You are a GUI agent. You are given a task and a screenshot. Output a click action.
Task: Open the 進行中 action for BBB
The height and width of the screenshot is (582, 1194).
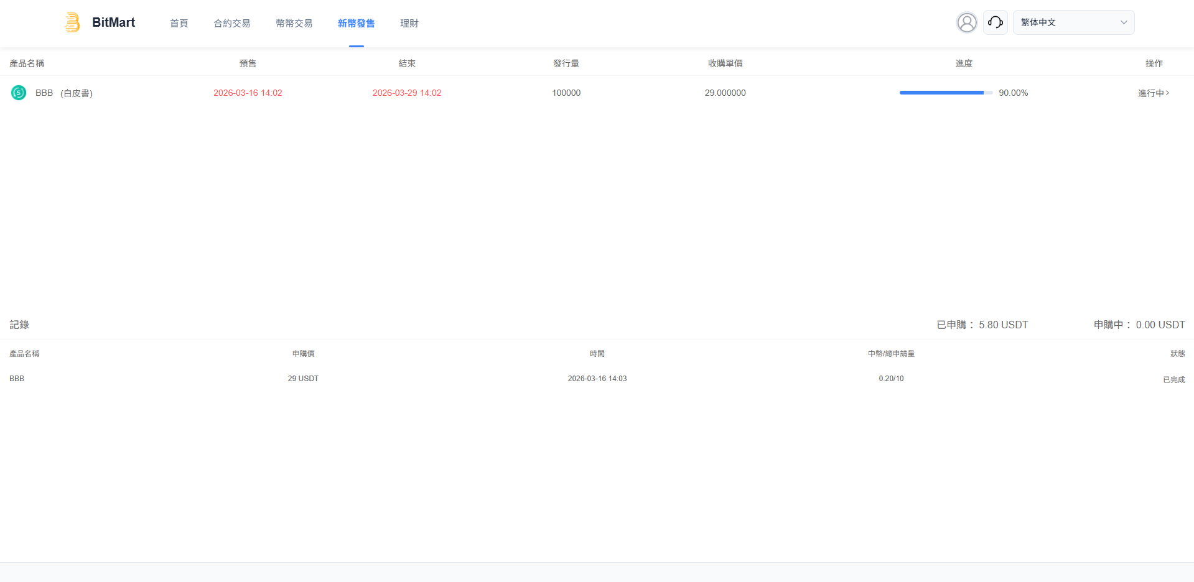tap(1153, 93)
